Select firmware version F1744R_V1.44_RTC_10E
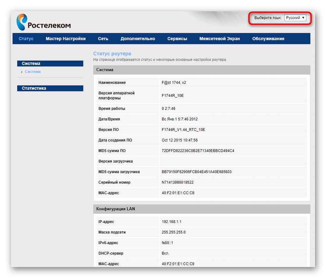 click(x=183, y=130)
